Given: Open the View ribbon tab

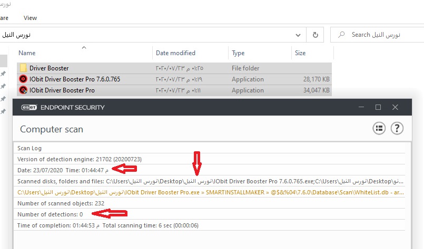Looking at the screenshot, I should [30, 17].
